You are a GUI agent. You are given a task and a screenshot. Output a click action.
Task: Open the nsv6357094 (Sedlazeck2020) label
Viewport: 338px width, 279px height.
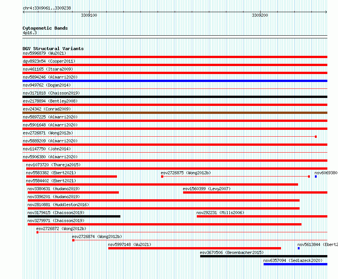click(x=293, y=260)
